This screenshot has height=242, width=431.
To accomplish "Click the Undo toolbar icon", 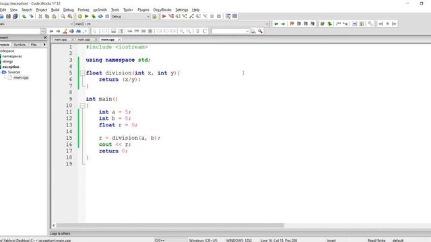I will click(x=24, y=16).
